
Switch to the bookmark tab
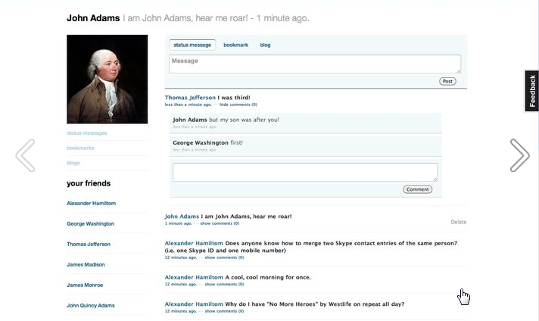point(236,45)
